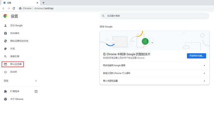The height and width of the screenshot is (113, 214).
Task: Click the browser back arrow
Action: [x=3, y=8]
